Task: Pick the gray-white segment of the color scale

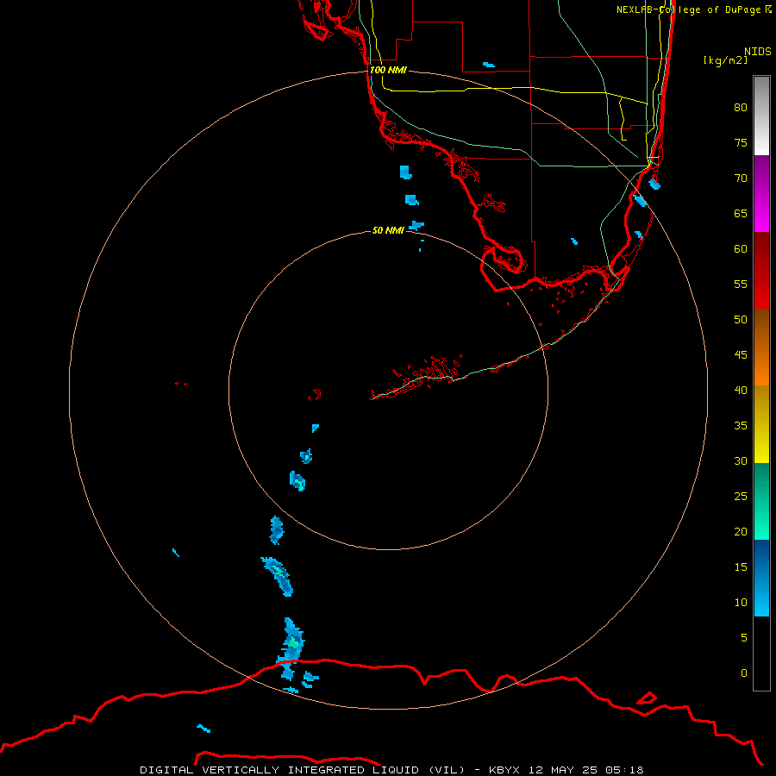Action: pyautogui.click(x=761, y=116)
